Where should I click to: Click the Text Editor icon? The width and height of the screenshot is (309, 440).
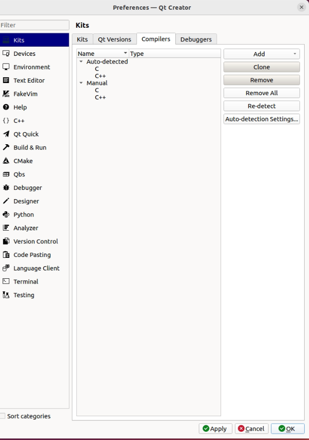6,80
